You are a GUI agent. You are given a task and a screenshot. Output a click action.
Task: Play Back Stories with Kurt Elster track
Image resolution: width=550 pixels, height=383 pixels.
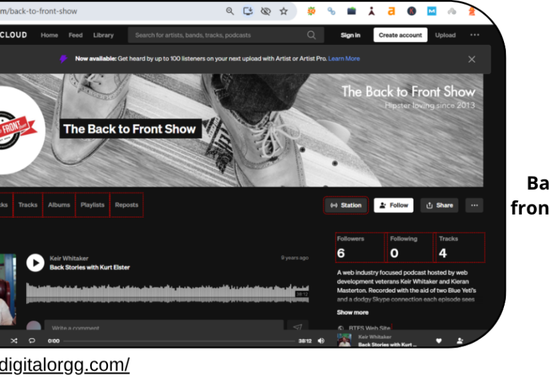(35, 262)
